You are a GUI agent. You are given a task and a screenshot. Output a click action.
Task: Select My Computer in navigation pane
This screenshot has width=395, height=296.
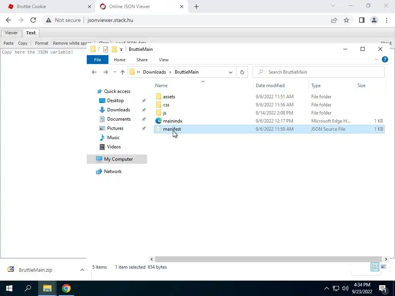[117, 159]
